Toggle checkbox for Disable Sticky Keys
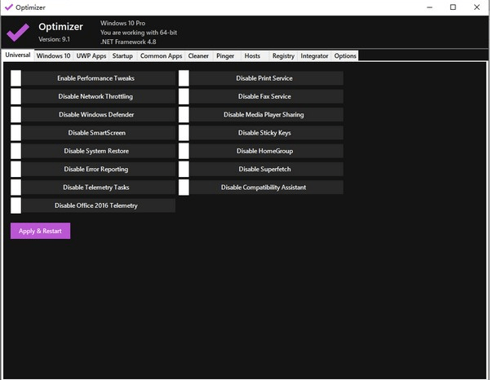 tap(184, 133)
